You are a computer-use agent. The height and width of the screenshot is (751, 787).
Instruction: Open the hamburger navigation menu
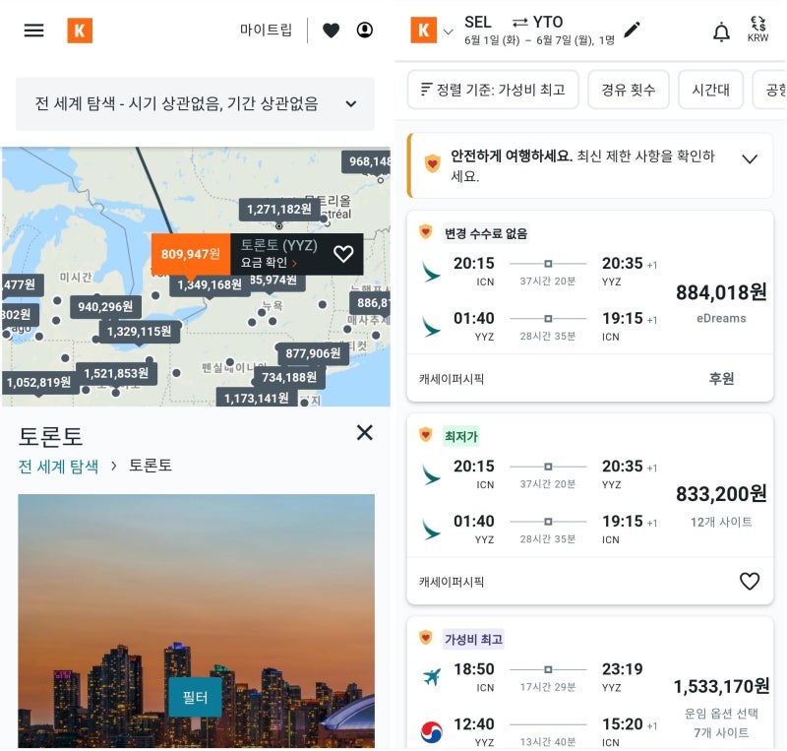[32, 31]
